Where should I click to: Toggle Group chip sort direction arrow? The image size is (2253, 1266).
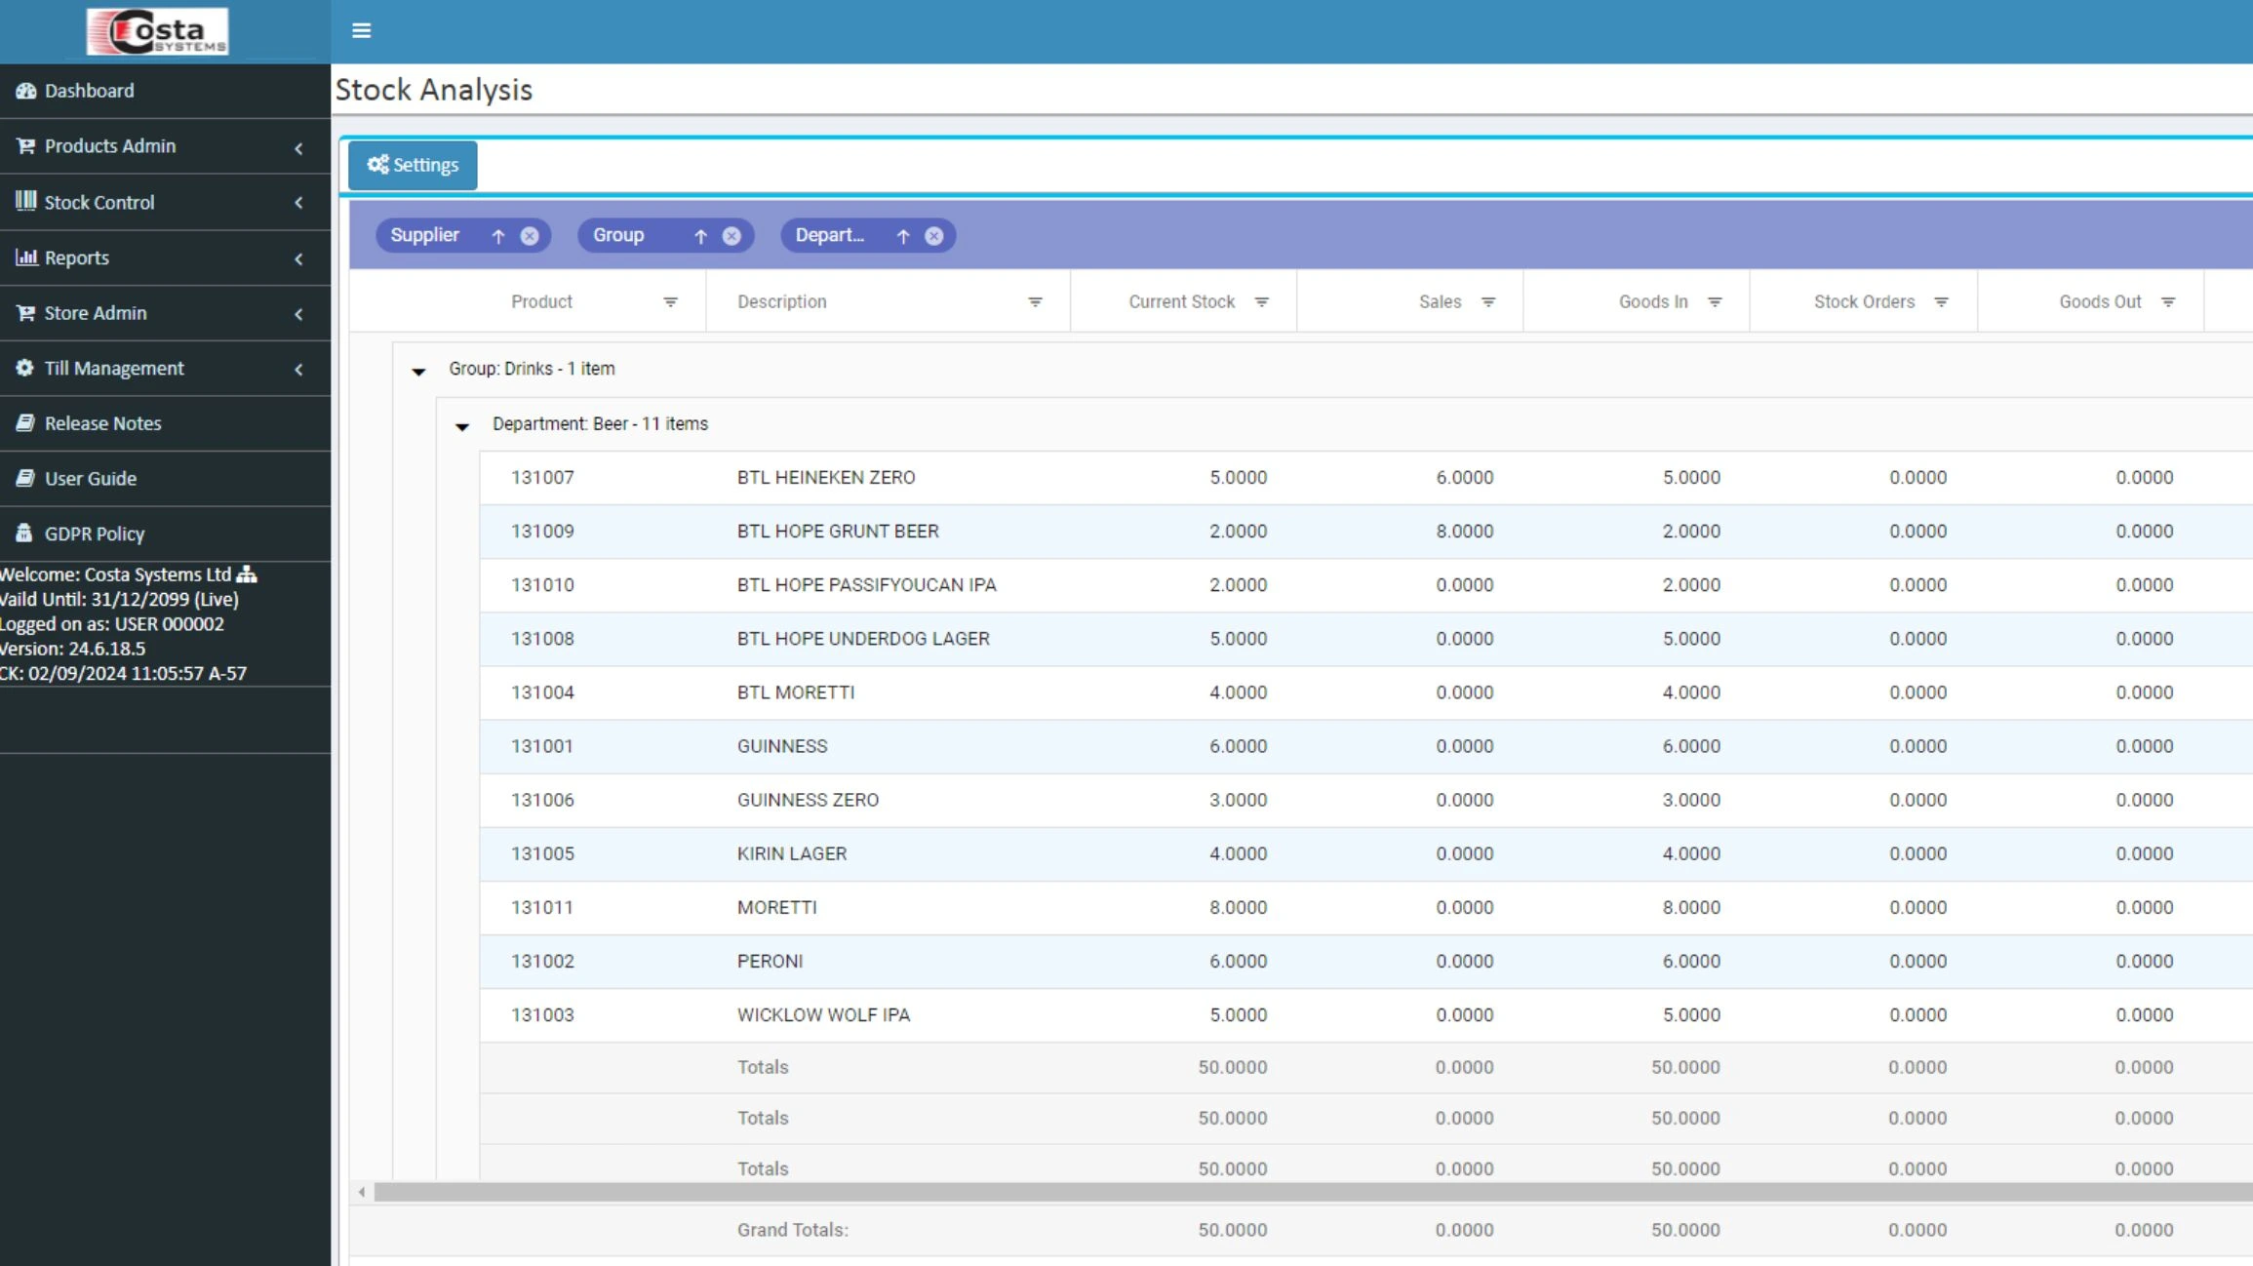click(700, 236)
